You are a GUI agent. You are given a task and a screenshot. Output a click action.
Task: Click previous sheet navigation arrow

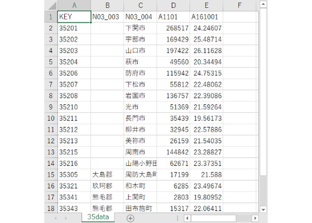tap(55, 218)
